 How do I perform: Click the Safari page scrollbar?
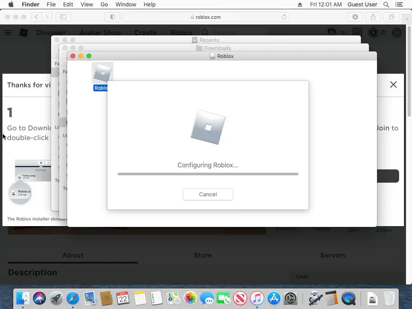click(x=409, y=72)
